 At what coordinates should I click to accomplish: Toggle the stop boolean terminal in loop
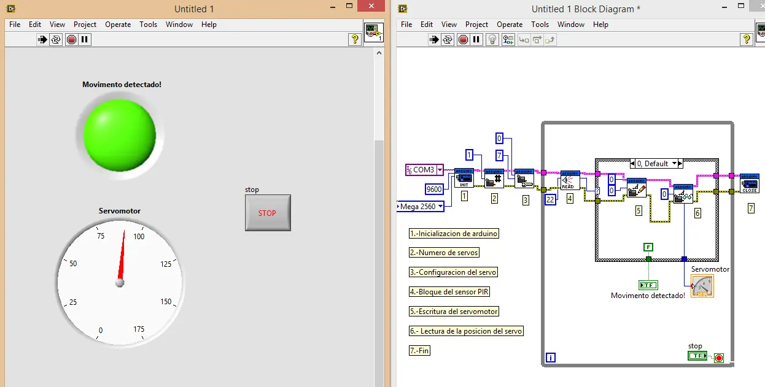696,356
